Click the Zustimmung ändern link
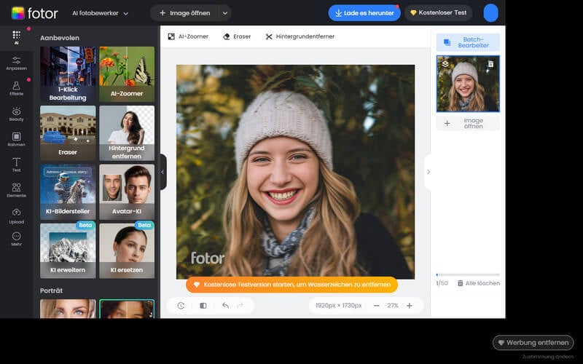 [x=548, y=357]
